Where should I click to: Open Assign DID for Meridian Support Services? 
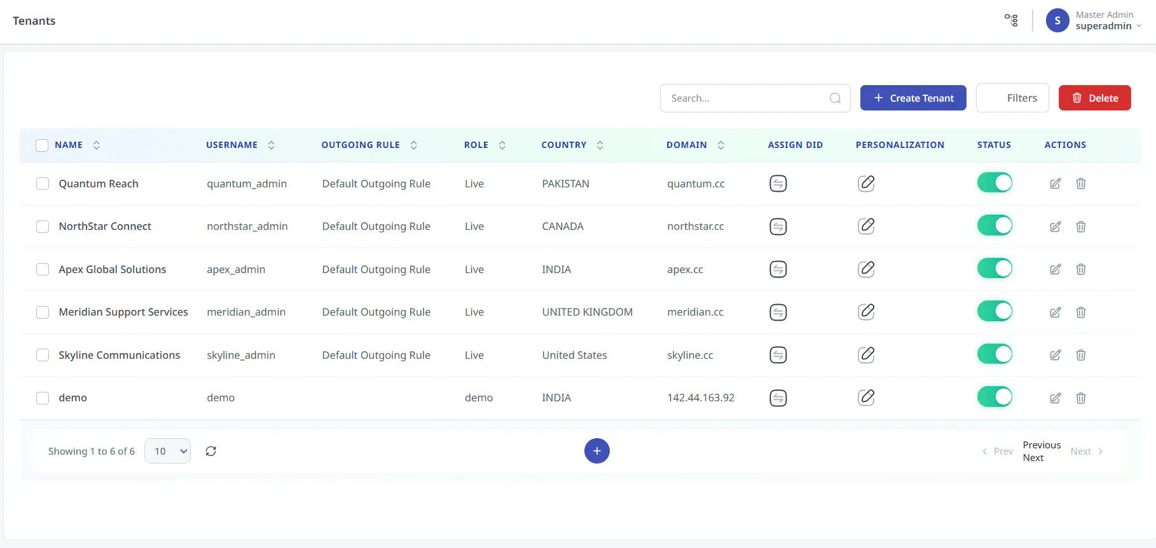click(x=778, y=312)
